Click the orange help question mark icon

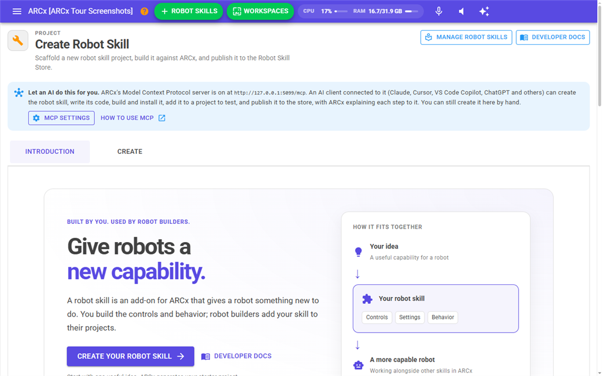(x=145, y=11)
